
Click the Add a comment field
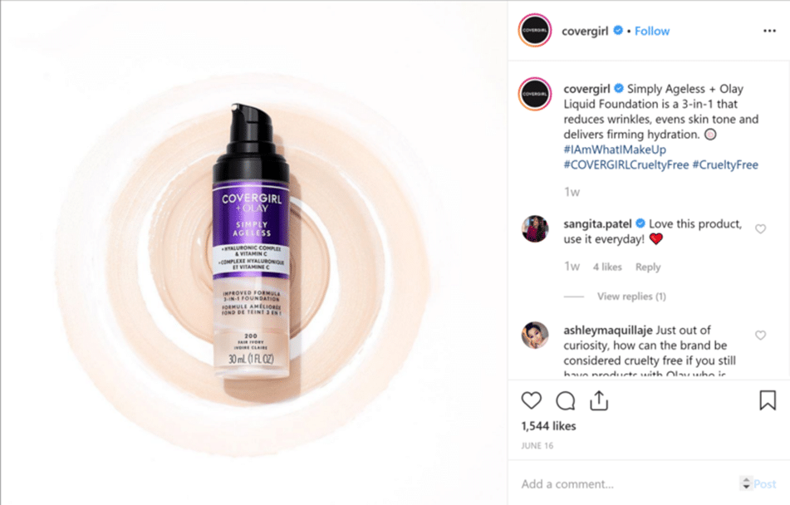(x=627, y=484)
